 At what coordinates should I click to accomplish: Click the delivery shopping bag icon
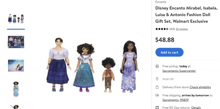point(157,87)
